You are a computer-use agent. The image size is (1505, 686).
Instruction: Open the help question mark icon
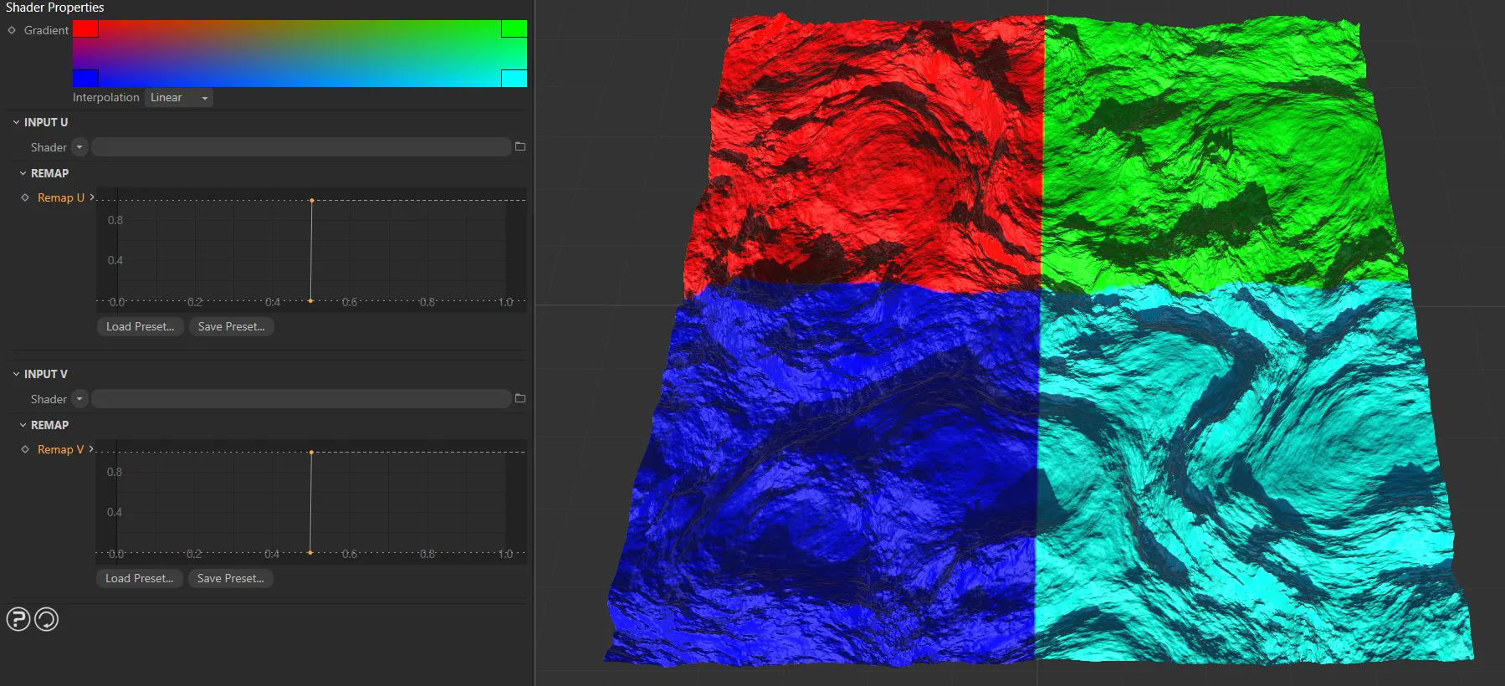coord(18,619)
